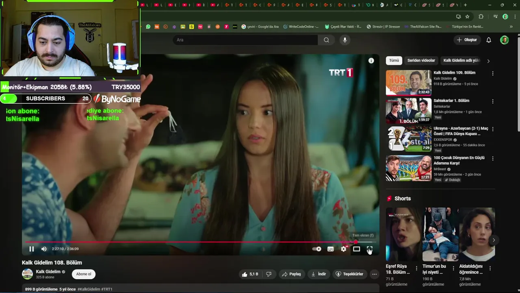Like the video with the 5,1 B thumbs up
Viewport: 520px width, 293px height.
(x=250, y=274)
